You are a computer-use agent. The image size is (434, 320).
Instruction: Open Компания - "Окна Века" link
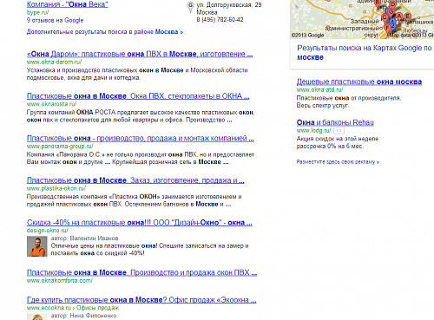67,4
